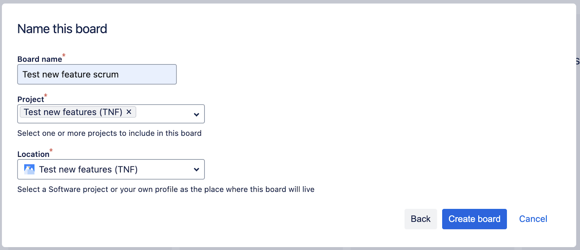Viewport: 580px width, 250px height.
Task: Click the "Board name" field label
Action: [40, 59]
